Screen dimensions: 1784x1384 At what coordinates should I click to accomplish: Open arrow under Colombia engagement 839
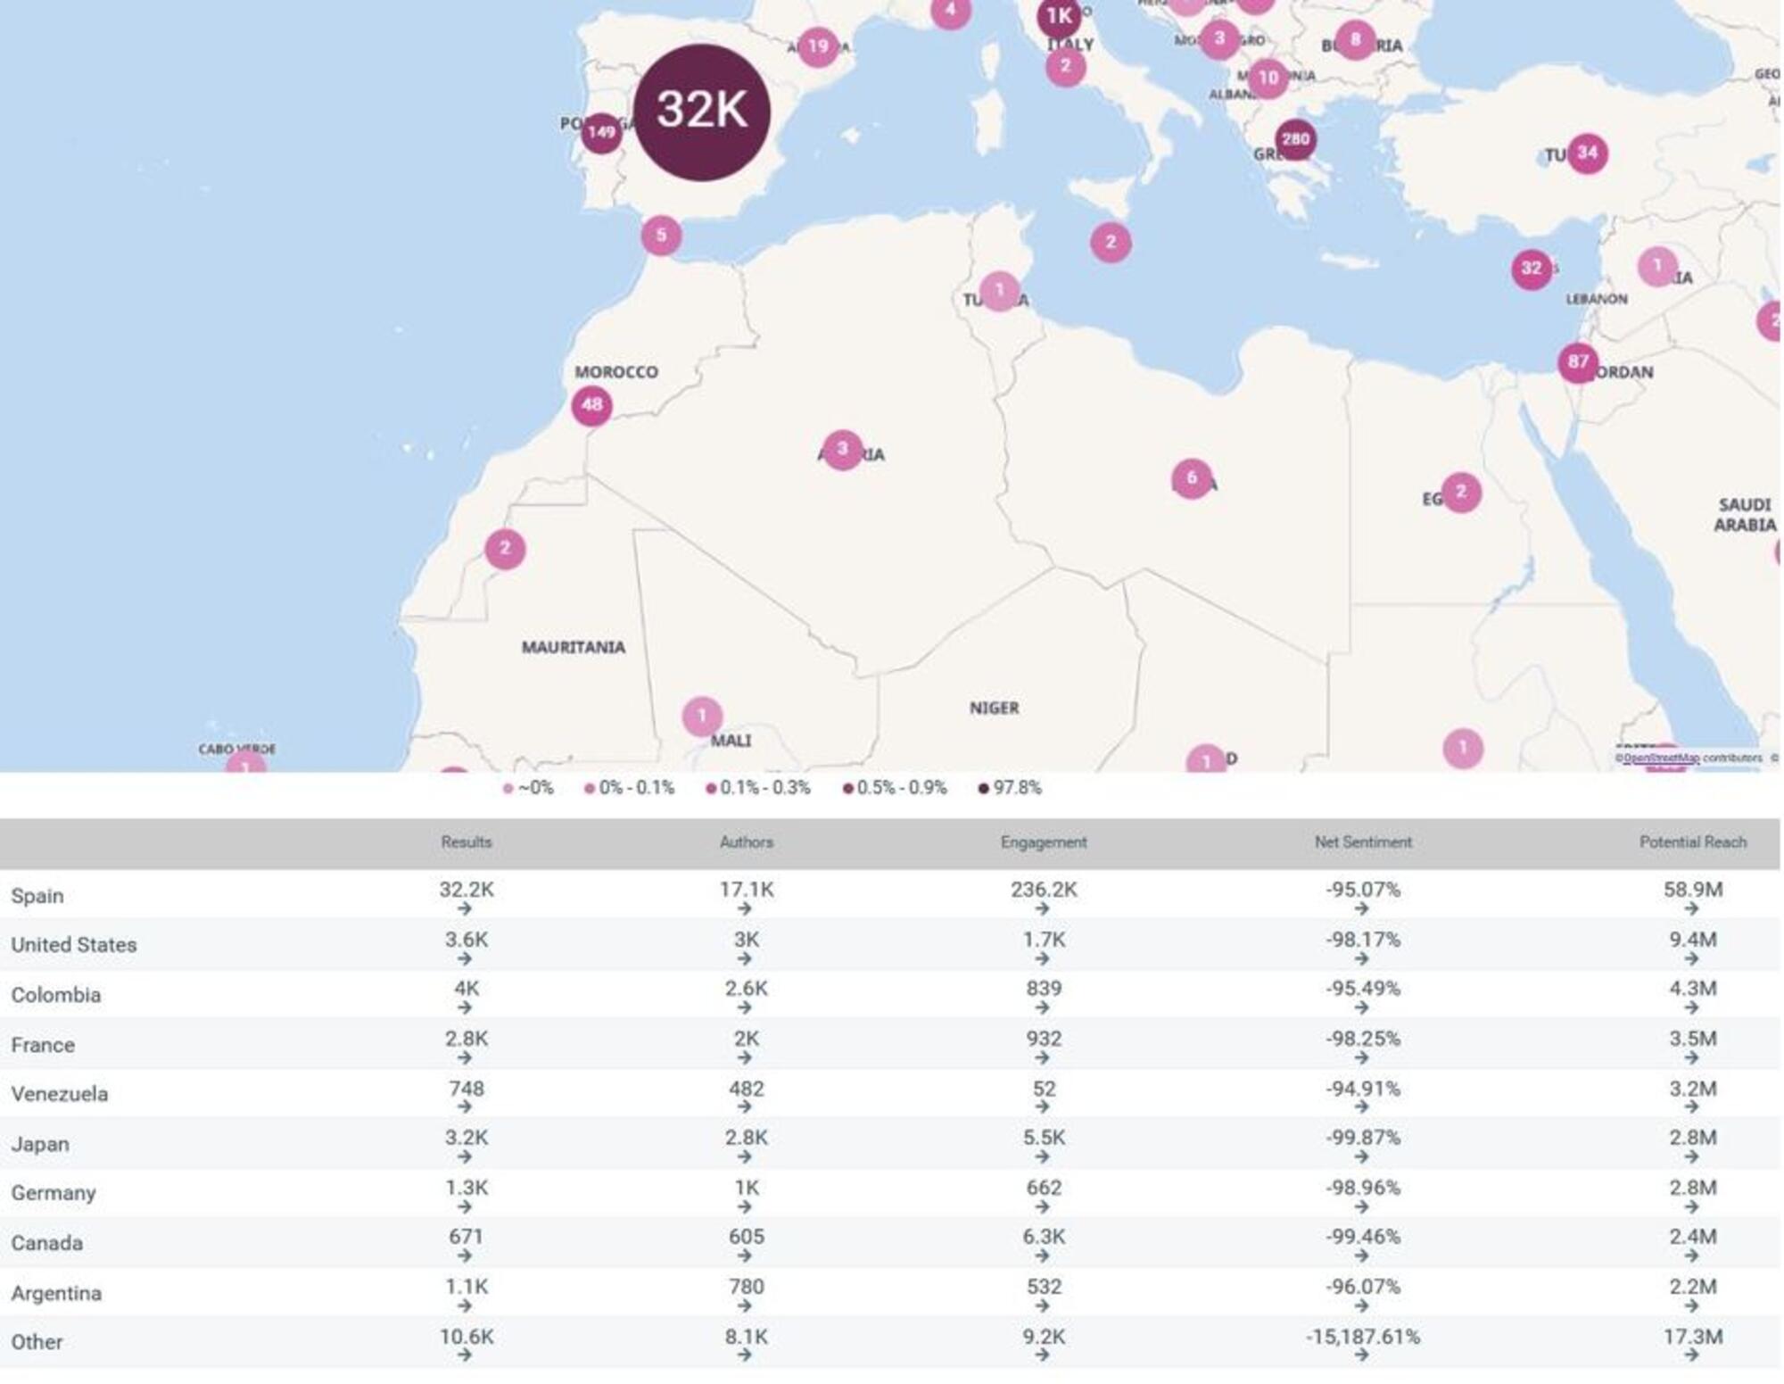[x=1043, y=1008]
